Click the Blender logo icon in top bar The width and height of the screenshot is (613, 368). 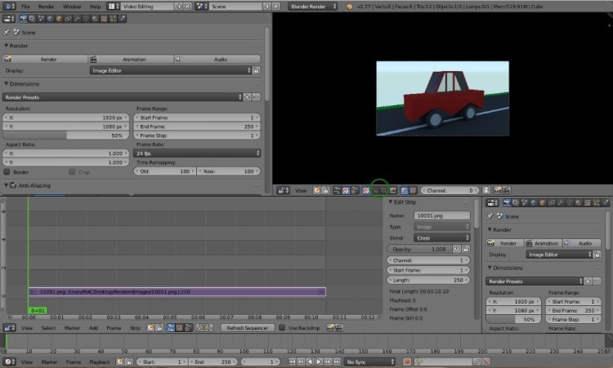coord(7,6)
